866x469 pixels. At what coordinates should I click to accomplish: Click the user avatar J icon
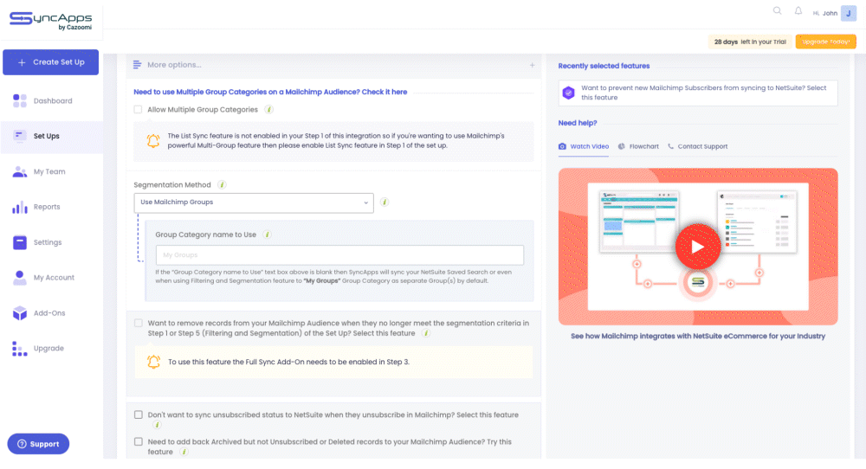point(849,13)
